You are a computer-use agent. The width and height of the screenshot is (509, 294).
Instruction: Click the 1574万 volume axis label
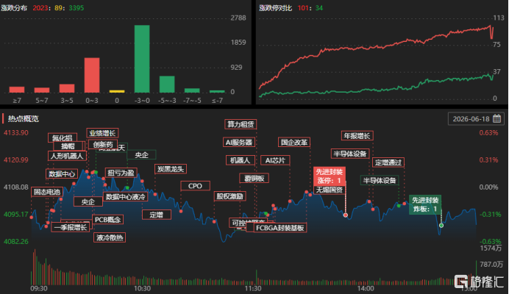tap(491, 248)
